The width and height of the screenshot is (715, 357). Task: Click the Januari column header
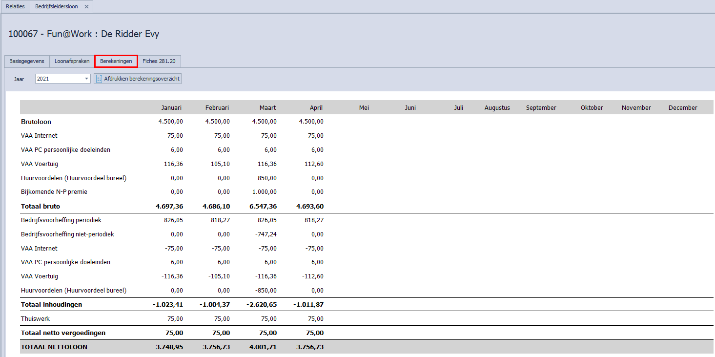point(172,108)
